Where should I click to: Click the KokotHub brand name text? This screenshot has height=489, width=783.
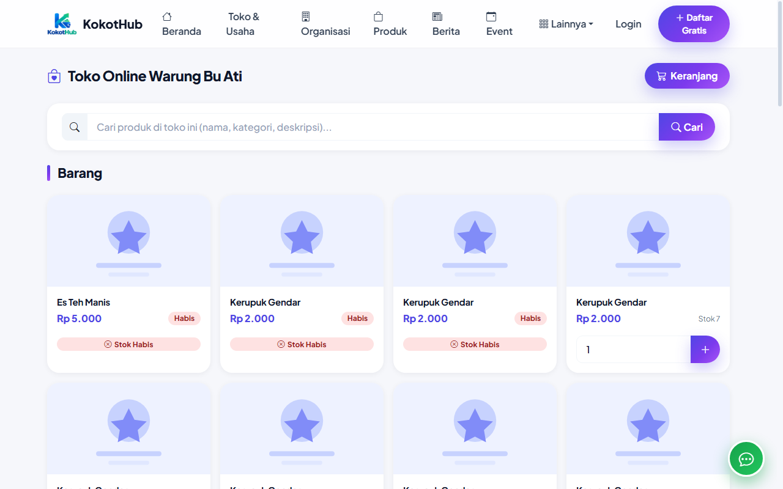pyautogui.click(x=113, y=24)
